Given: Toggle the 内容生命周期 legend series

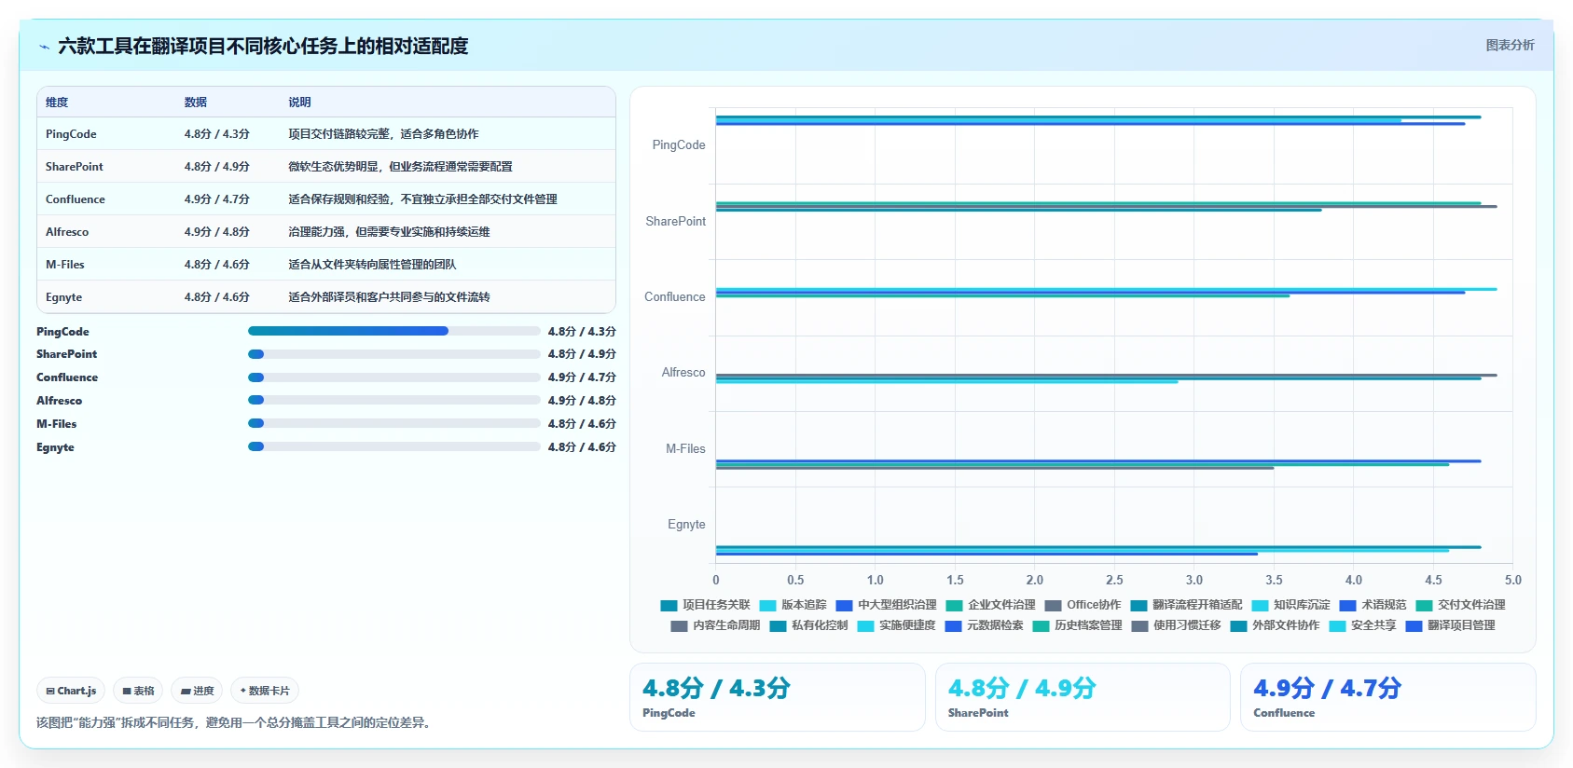Looking at the screenshot, I should 715,625.
